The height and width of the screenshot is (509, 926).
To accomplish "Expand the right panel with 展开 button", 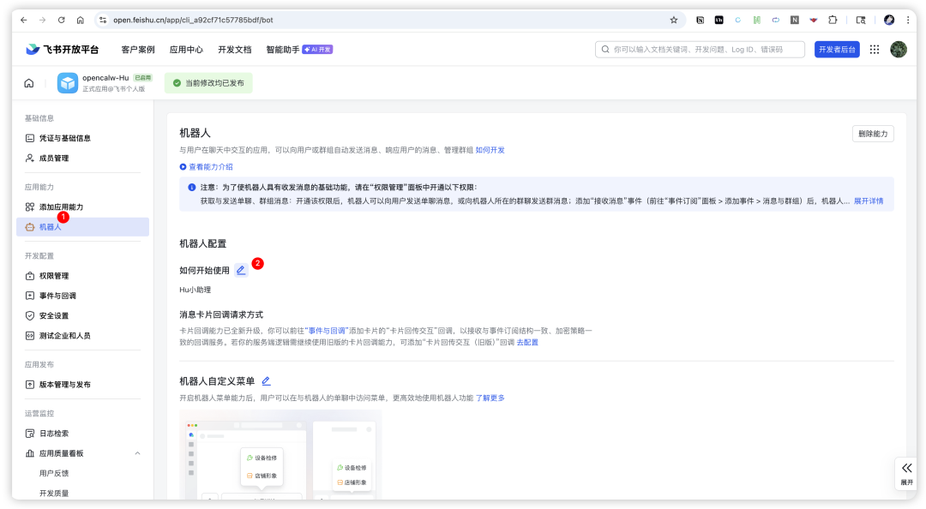I will coord(906,472).
